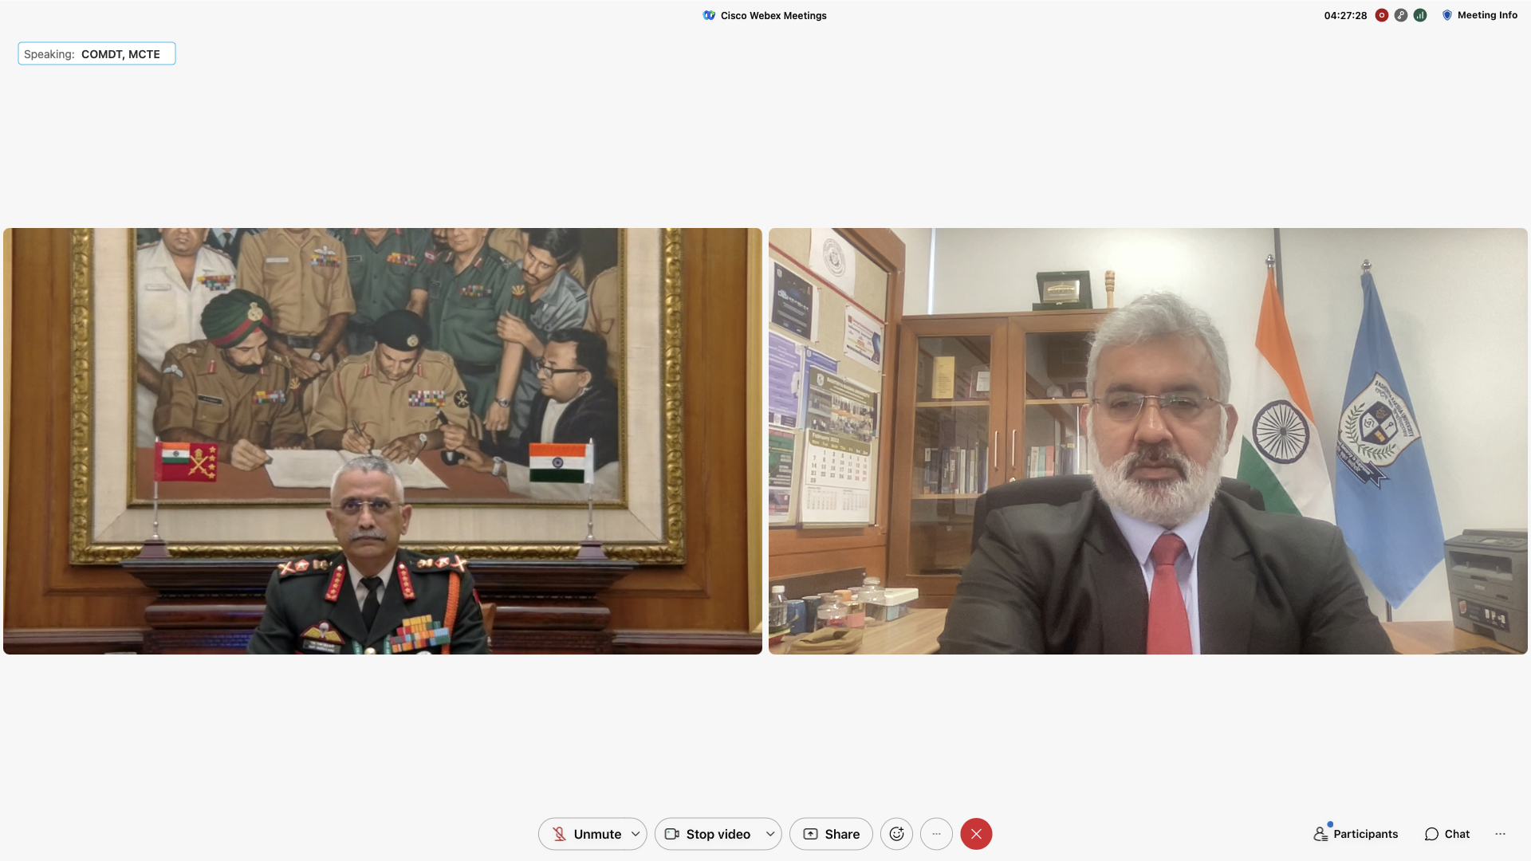Click the Share content button

(x=831, y=834)
